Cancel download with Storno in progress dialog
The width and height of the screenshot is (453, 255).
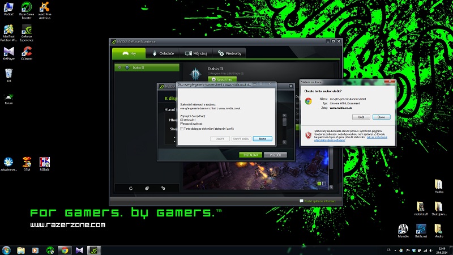(x=262, y=138)
